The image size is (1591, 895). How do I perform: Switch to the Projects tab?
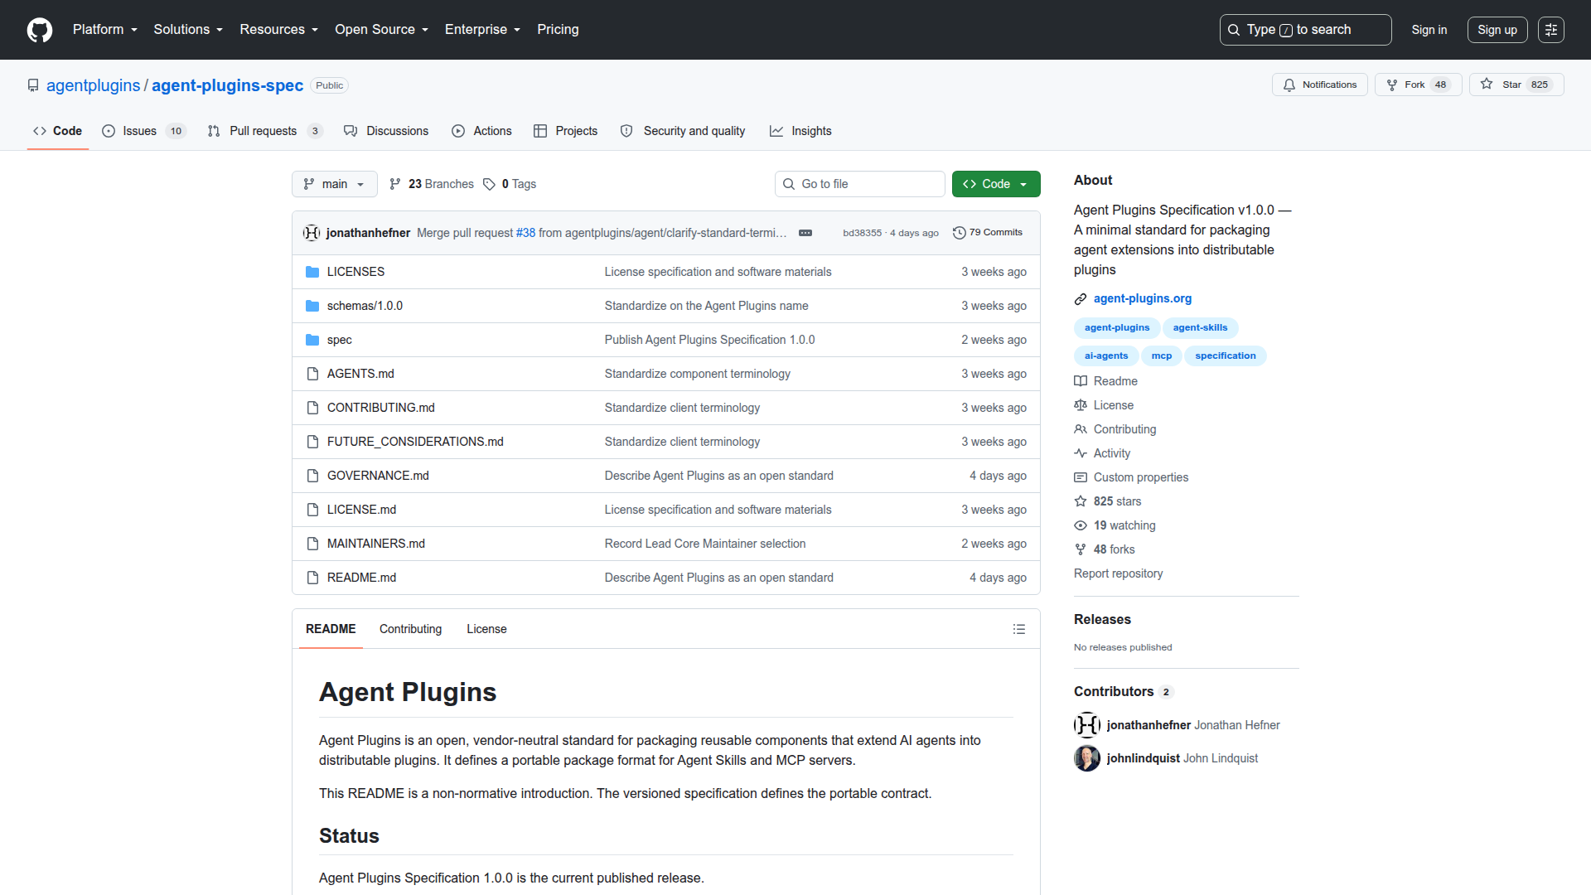coord(566,131)
